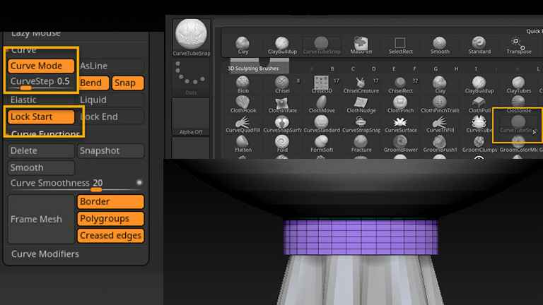Enable Liquid curve mode
543x305 pixels.
pos(110,100)
